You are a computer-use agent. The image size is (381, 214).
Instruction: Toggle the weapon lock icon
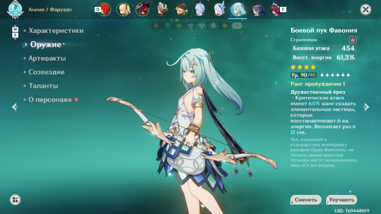point(353,40)
